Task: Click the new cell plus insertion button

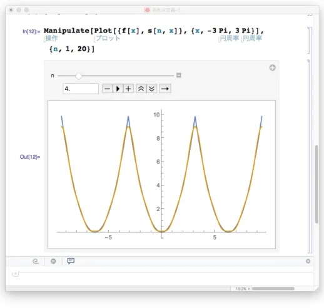Action: (x=15, y=274)
